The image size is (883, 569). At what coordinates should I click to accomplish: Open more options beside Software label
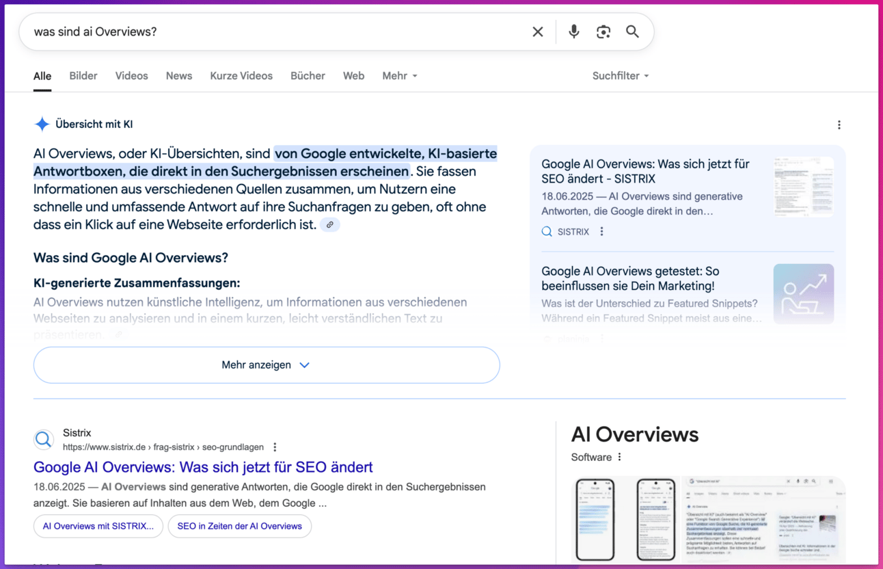pos(620,457)
